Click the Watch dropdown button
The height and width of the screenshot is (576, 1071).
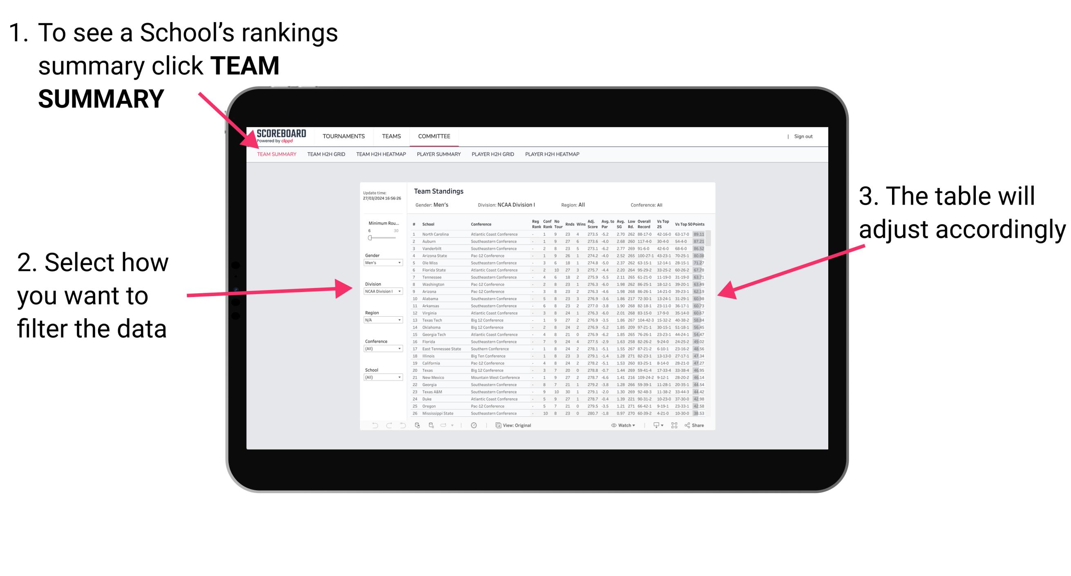(x=619, y=426)
